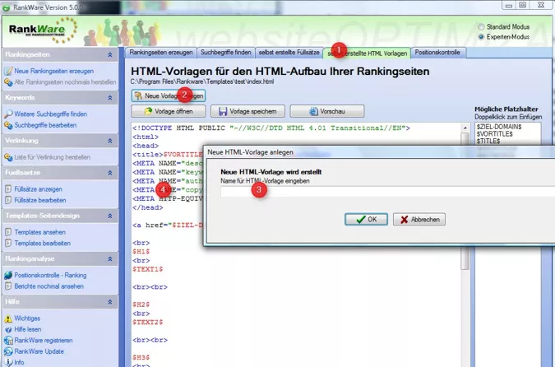Click the Neue Vorlage anlegen button

coord(169,95)
